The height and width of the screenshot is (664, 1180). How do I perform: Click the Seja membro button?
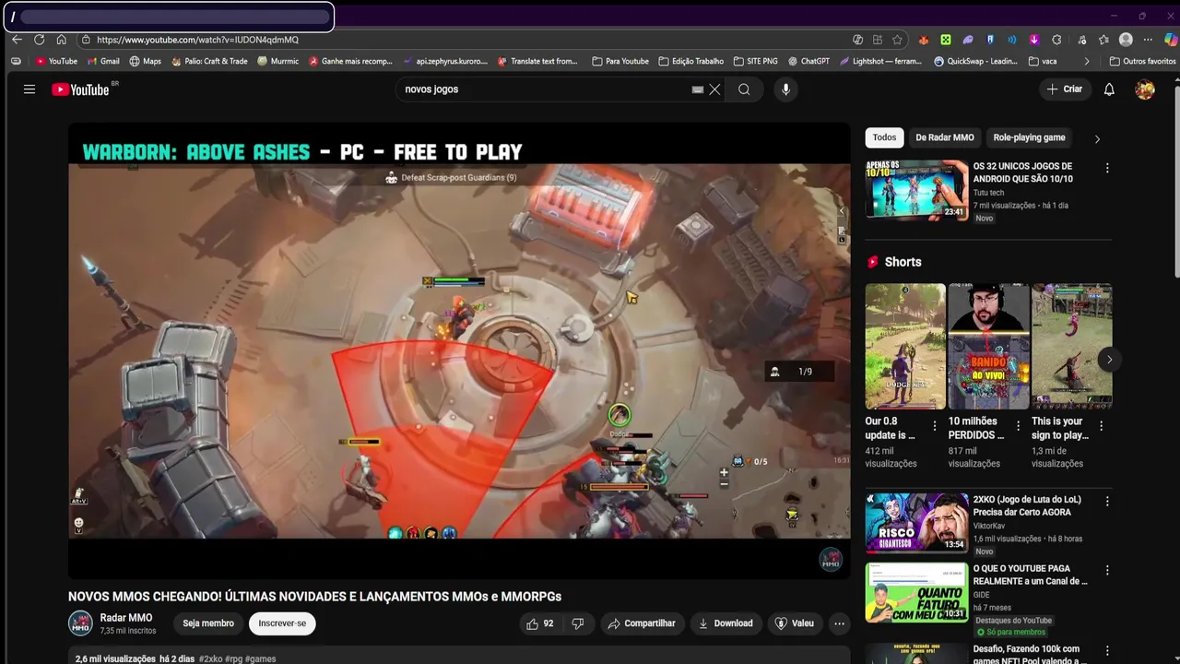[208, 623]
